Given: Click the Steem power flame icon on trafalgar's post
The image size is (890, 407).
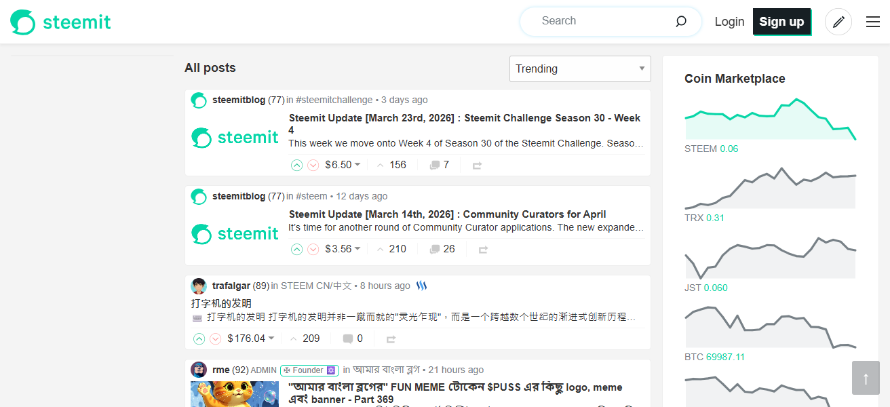Looking at the screenshot, I should [x=421, y=285].
